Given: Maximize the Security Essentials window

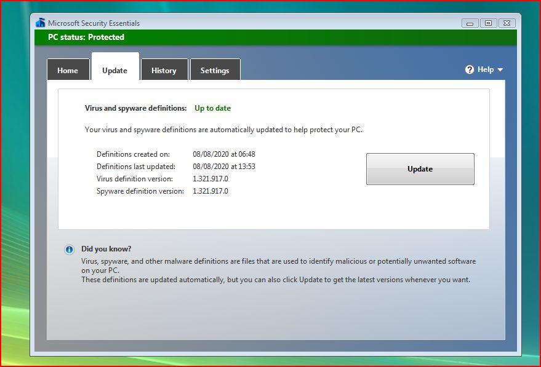Looking at the screenshot, I should 488,23.
